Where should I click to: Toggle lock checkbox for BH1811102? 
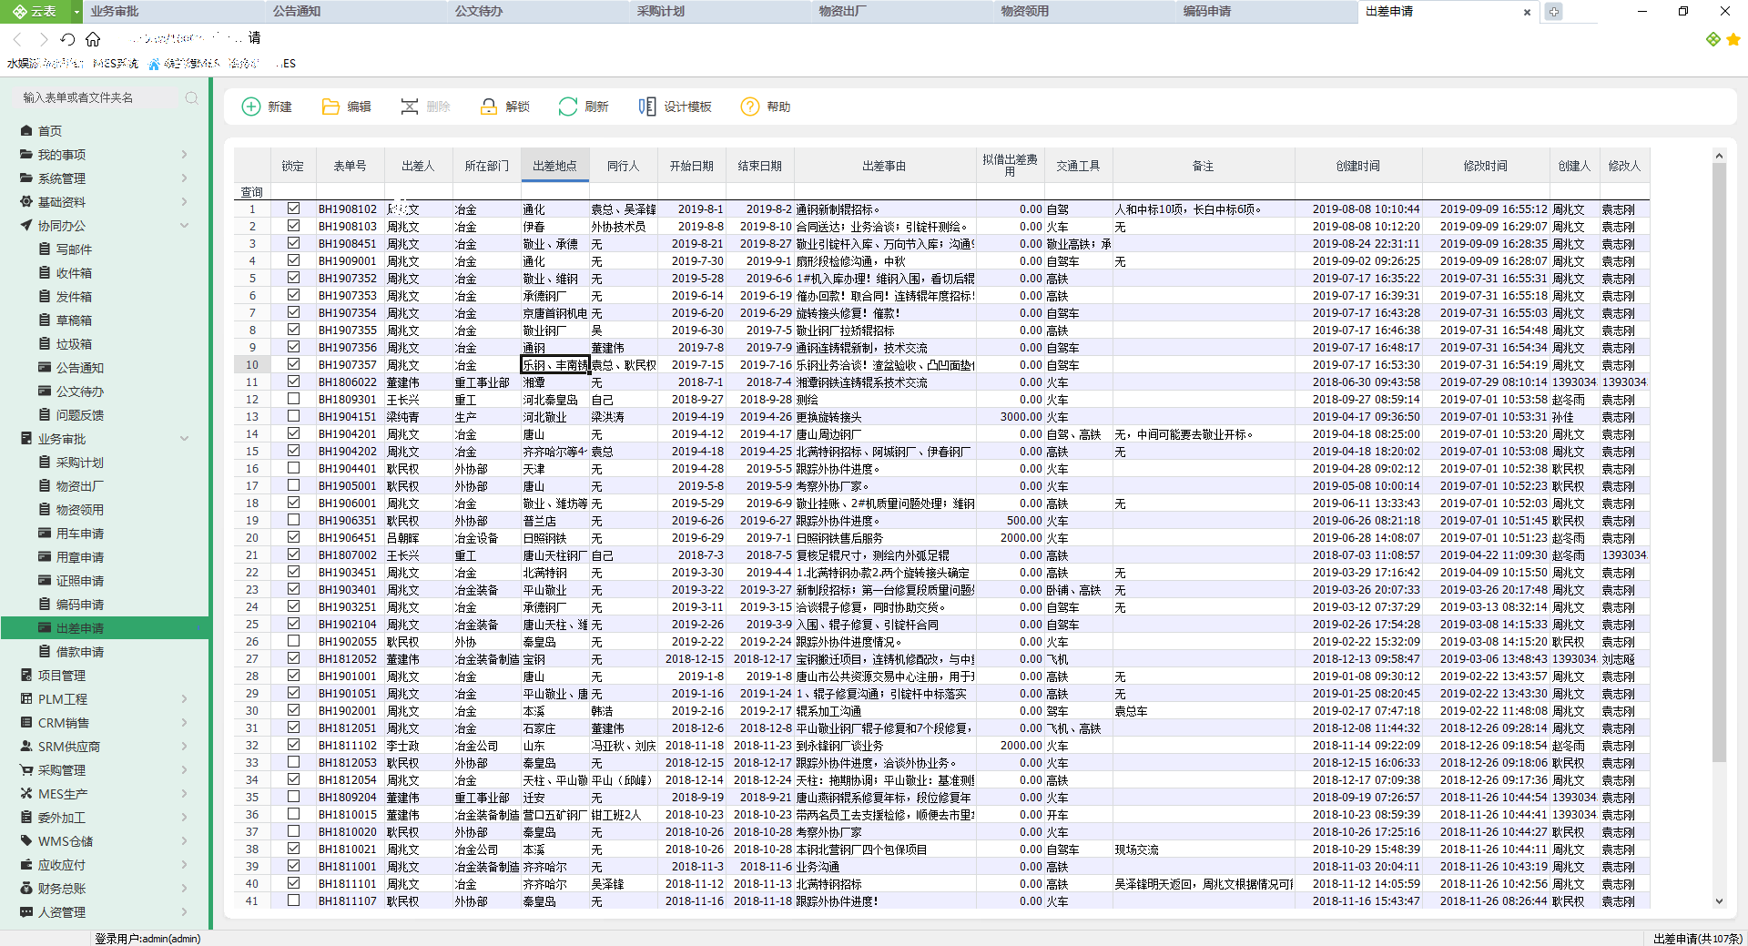(x=293, y=745)
